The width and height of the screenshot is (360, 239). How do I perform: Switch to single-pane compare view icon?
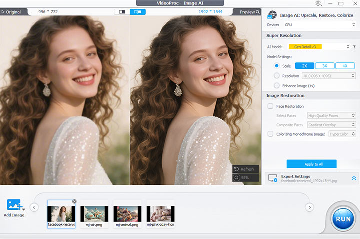pyautogui.click(x=122, y=12)
